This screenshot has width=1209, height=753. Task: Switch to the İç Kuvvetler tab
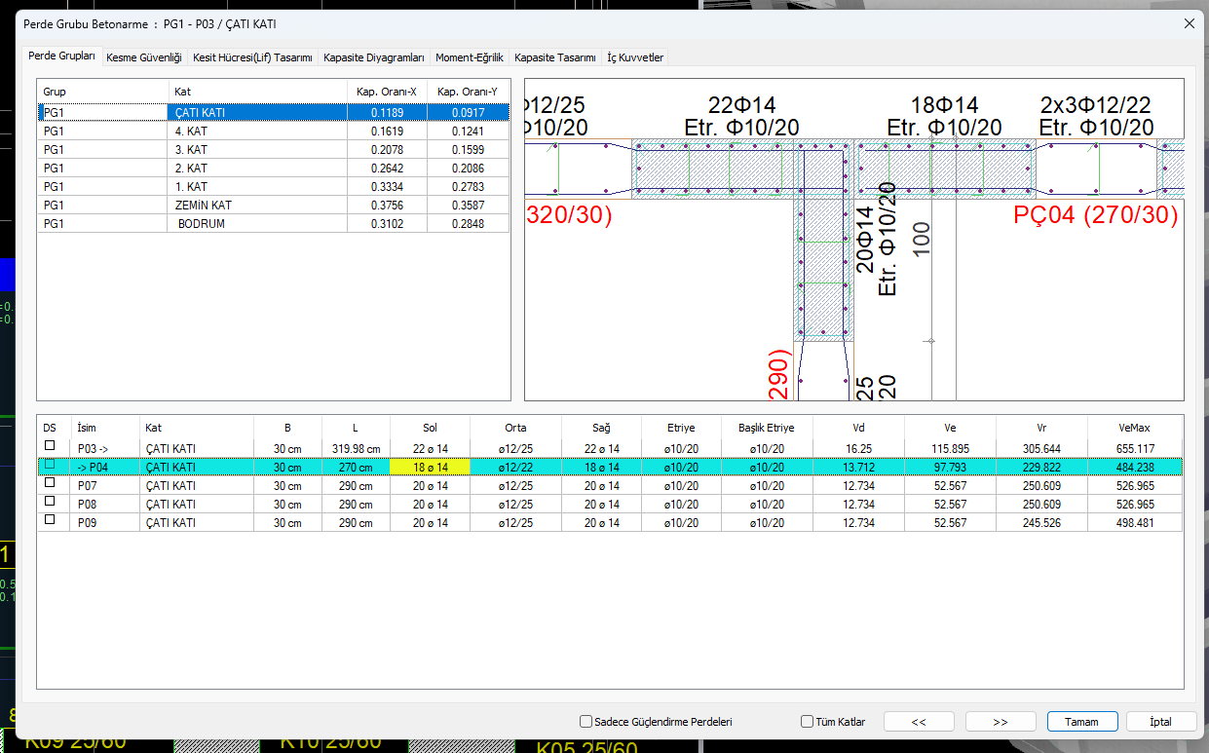tap(635, 57)
